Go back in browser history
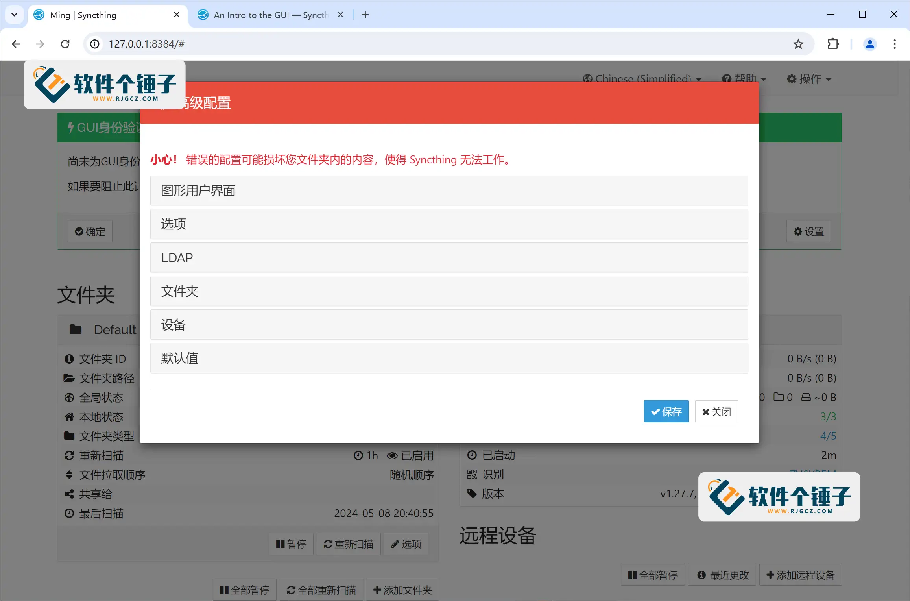The image size is (910, 601). pyautogui.click(x=15, y=44)
